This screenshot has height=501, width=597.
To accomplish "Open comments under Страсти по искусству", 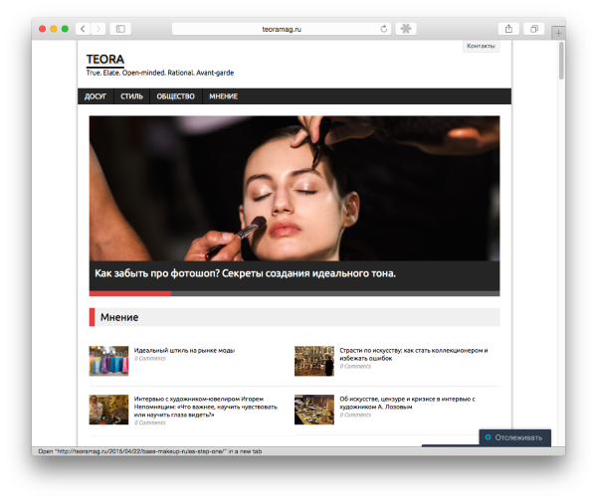I will [355, 367].
